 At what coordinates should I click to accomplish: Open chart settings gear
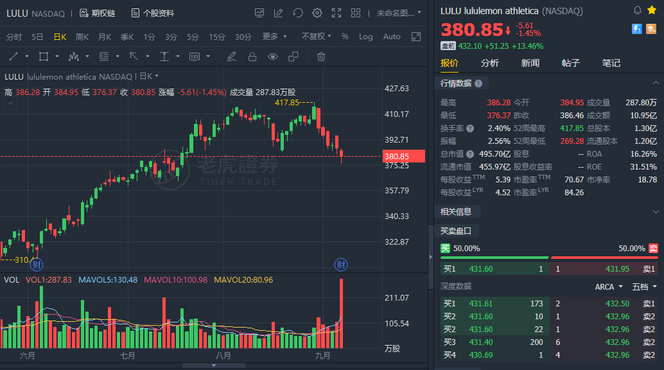coord(317,13)
